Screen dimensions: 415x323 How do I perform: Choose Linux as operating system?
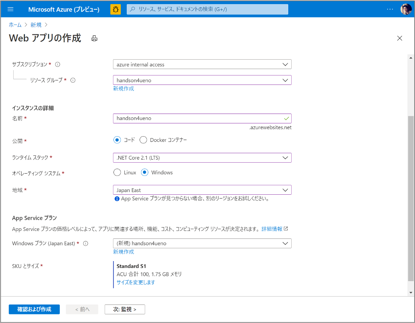pos(117,172)
